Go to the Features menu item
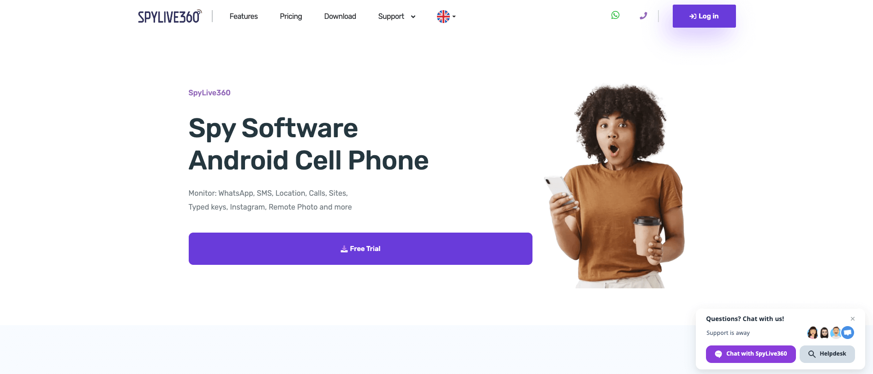 coord(244,17)
